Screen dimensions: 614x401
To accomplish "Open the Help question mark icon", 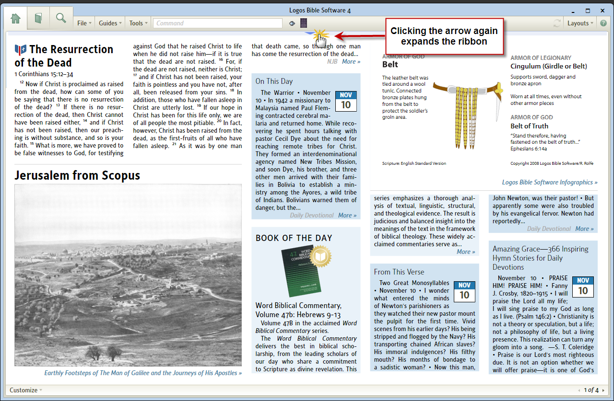I will [604, 23].
